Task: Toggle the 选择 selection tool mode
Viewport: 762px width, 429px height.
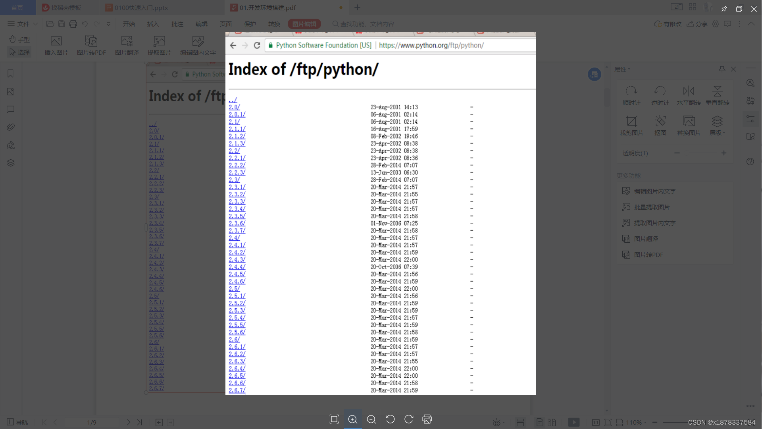Action: (19, 52)
